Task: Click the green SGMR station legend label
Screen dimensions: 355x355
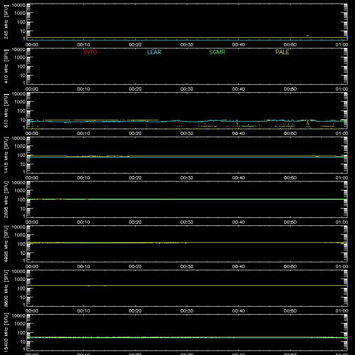Action: [217, 52]
